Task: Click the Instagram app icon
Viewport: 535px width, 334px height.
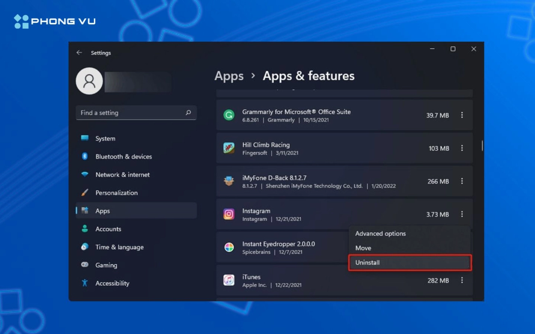Action: (229, 214)
